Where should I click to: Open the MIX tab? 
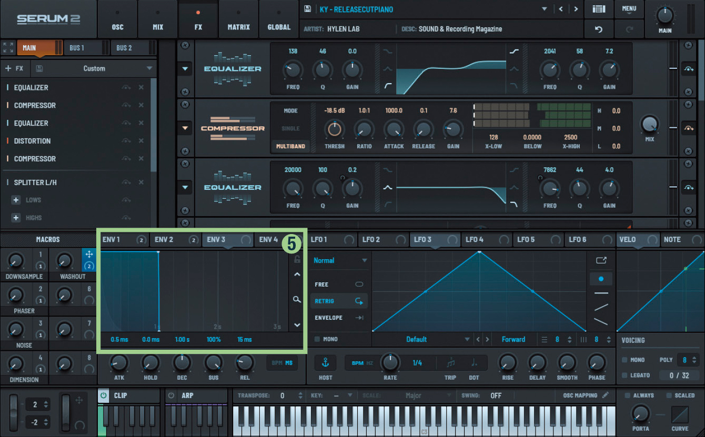coord(158,19)
